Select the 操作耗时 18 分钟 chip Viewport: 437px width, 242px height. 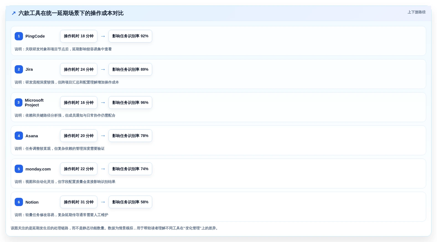[x=79, y=36]
